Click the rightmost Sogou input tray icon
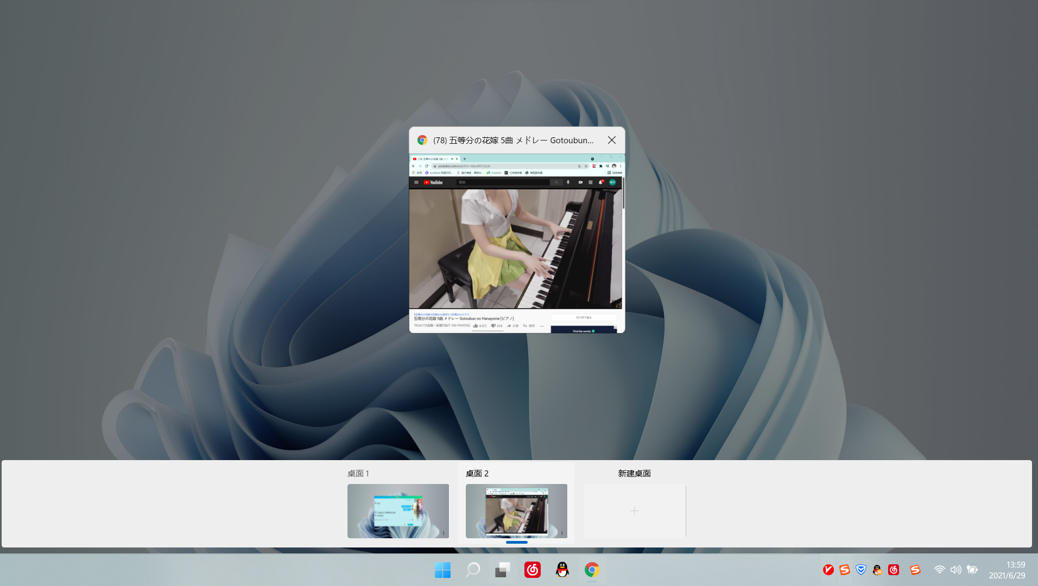Viewport: 1038px width, 586px height. point(915,570)
